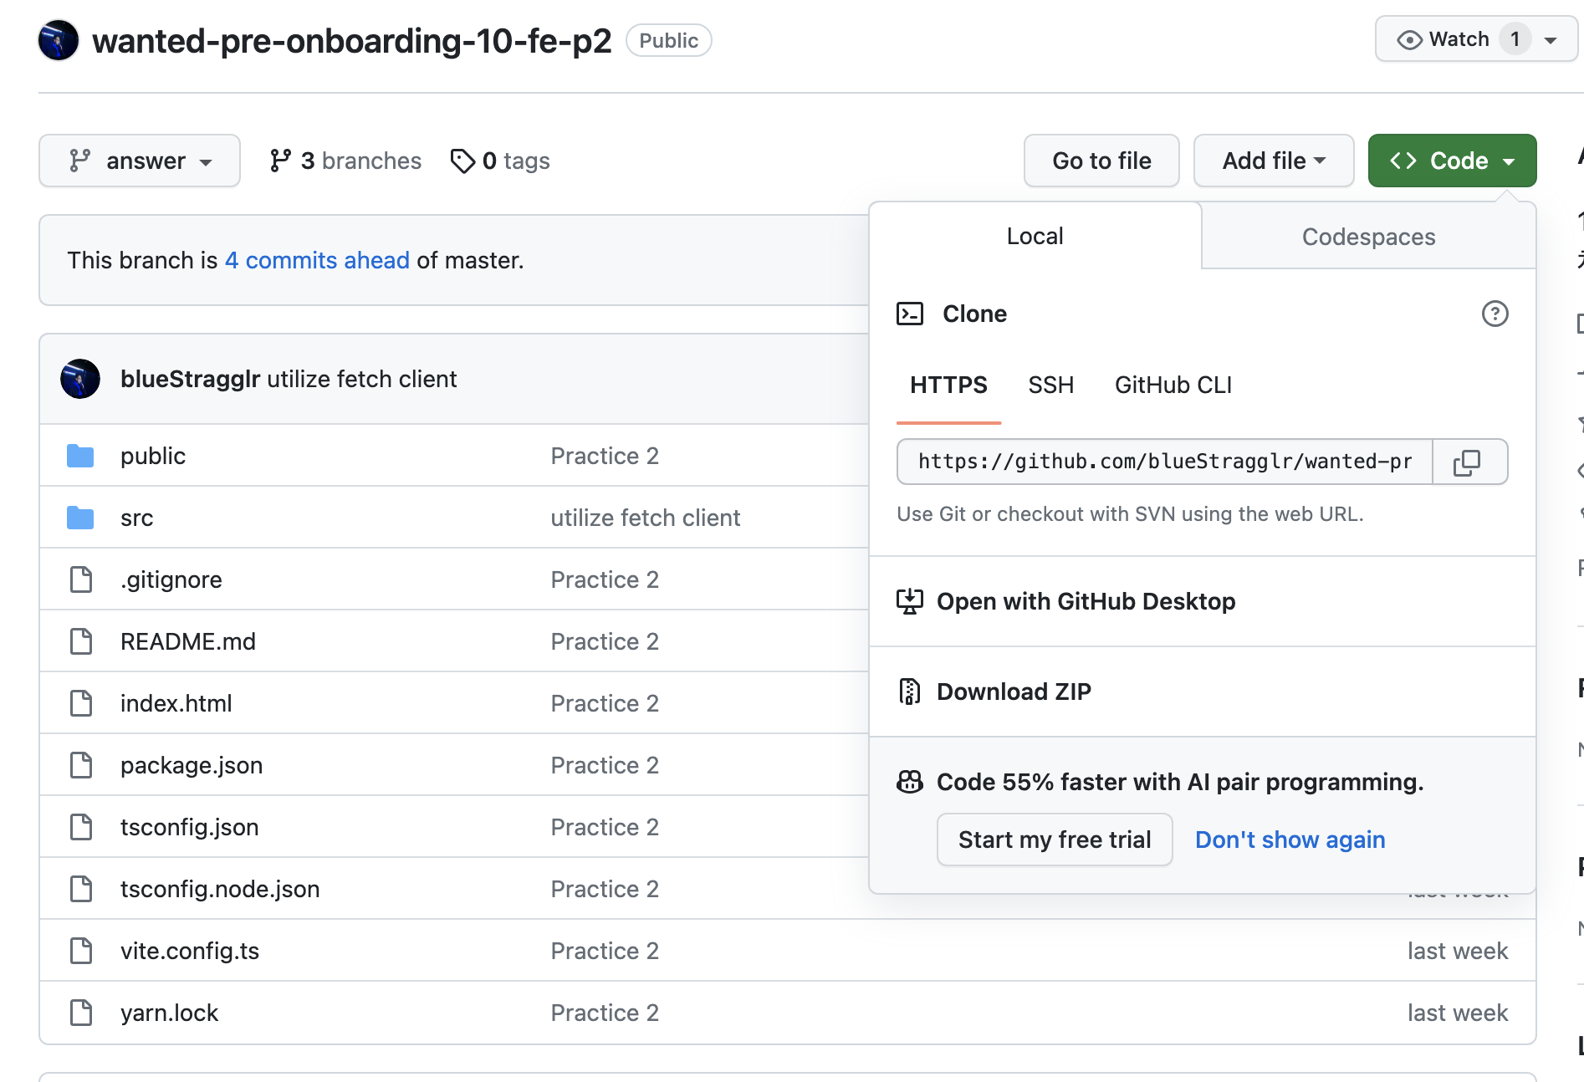Open the Practice 2 commit for yarn.lock
The height and width of the screenshot is (1082, 1584).
pos(605,1013)
